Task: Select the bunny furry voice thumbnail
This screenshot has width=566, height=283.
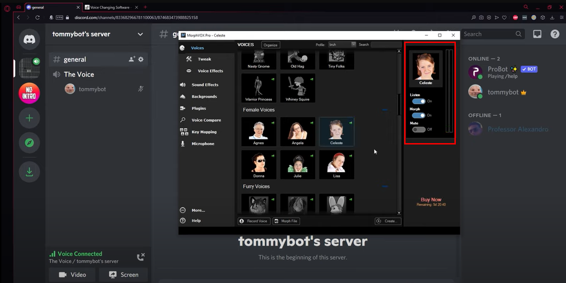Action: pyautogui.click(x=336, y=204)
